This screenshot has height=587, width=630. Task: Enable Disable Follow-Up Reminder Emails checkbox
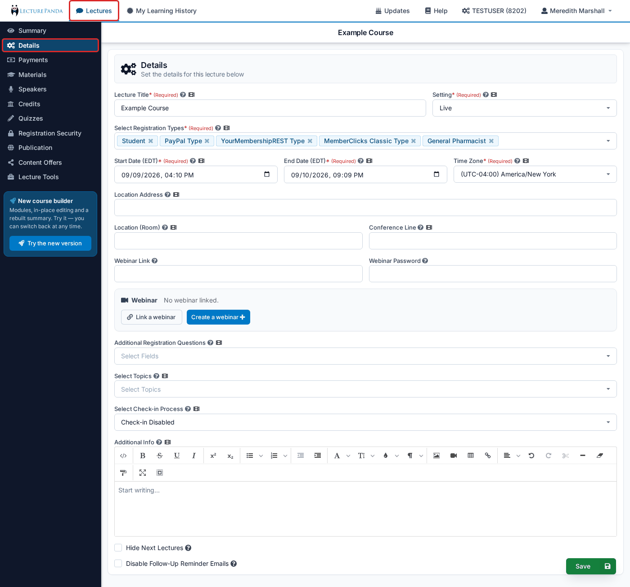click(118, 564)
